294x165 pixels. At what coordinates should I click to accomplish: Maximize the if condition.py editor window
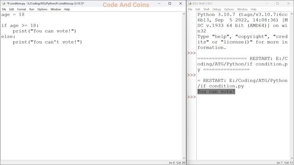(x=170, y=4)
